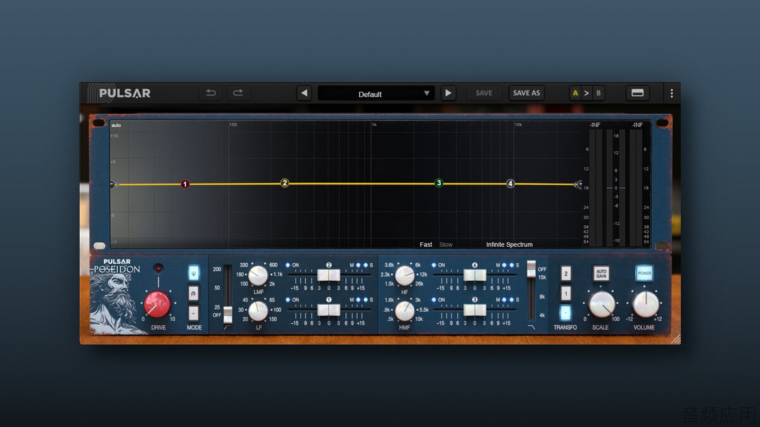This screenshot has height=427, width=760.
Task: Click band 1 gain slider handle
Action: click(329, 310)
